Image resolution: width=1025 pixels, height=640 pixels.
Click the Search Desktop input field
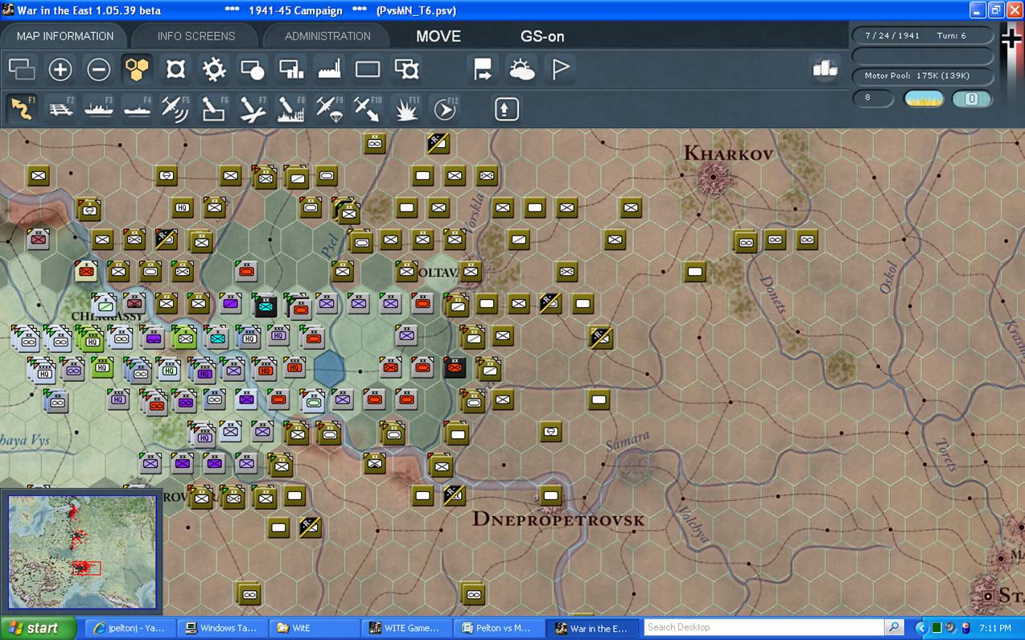coord(763,627)
